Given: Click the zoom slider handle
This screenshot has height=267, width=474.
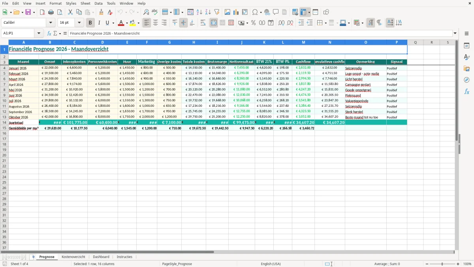Looking at the screenshot, I should point(442,264).
